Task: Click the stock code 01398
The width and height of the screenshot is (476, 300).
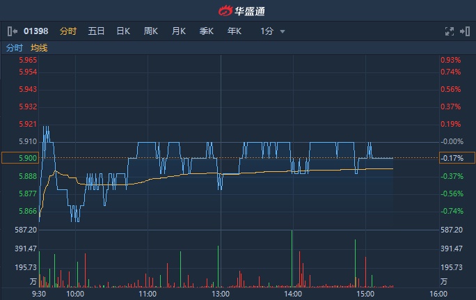Action: (x=35, y=31)
